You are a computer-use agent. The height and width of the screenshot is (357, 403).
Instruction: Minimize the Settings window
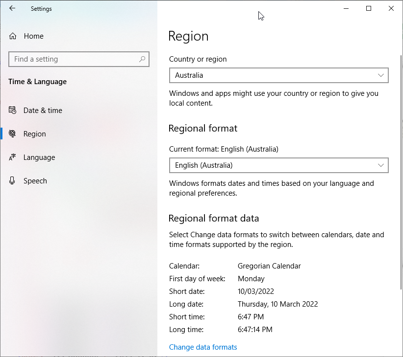tap(346, 8)
